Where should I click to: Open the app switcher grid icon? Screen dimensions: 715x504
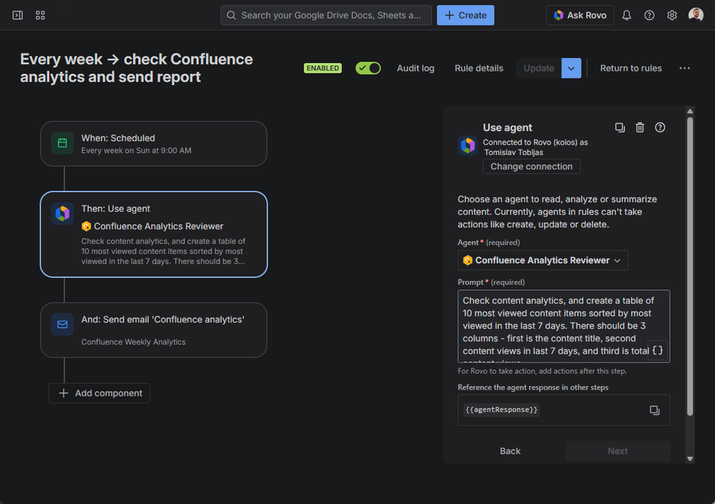40,16
